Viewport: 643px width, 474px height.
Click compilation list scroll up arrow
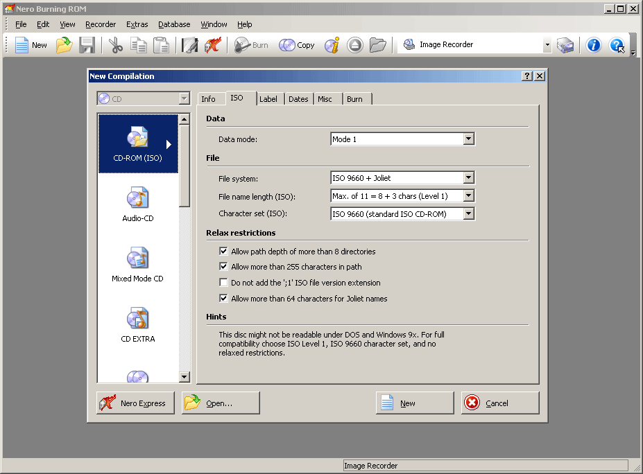coord(184,119)
